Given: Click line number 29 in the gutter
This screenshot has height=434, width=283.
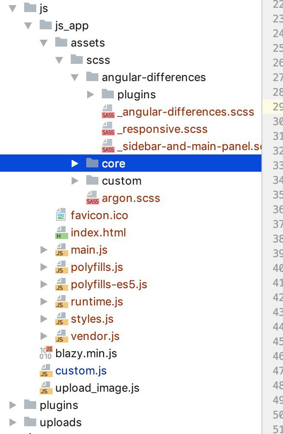Looking at the screenshot, I should click(277, 107).
